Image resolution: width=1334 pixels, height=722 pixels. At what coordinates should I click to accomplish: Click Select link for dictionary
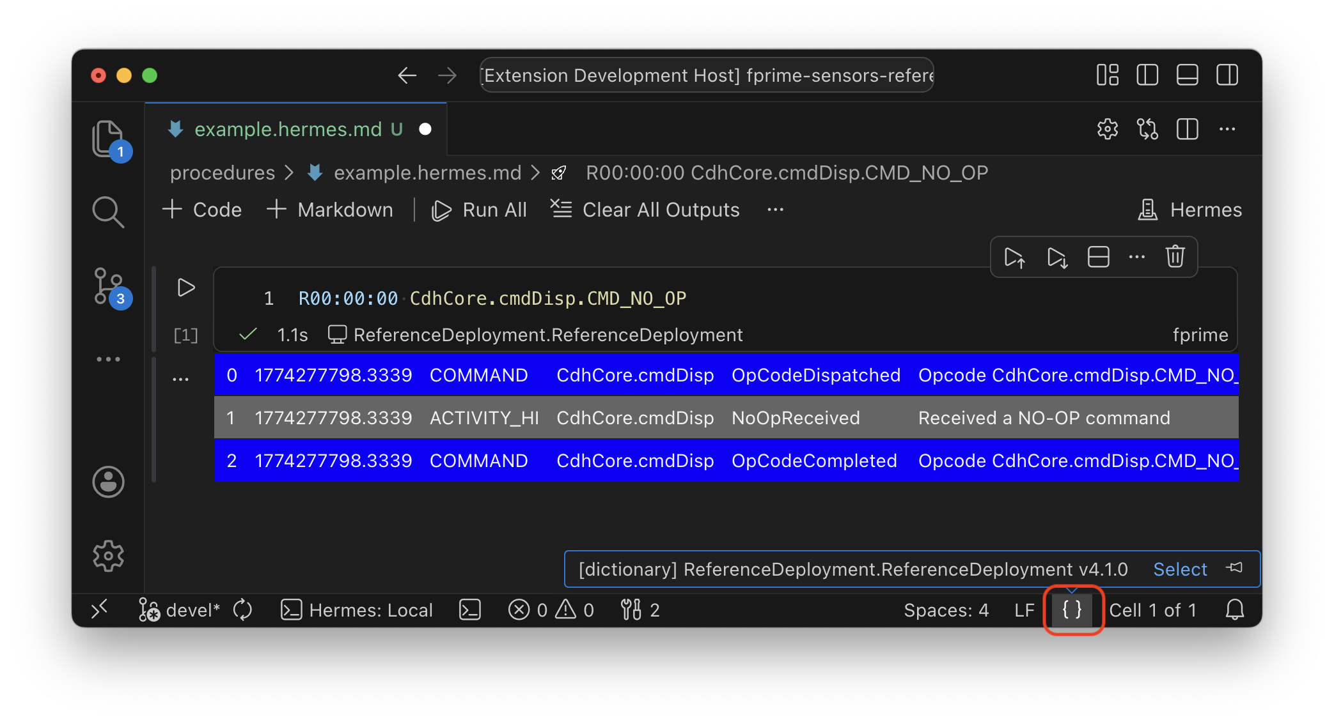click(1180, 569)
